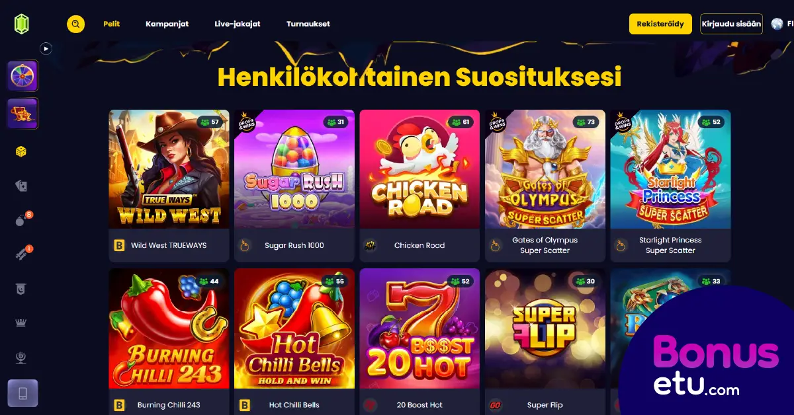Image resolution: width=794 pixels, height=415 pixels.
Task: Click the mobile phone icon at sidebar bottom
Action: click(22, 393)
